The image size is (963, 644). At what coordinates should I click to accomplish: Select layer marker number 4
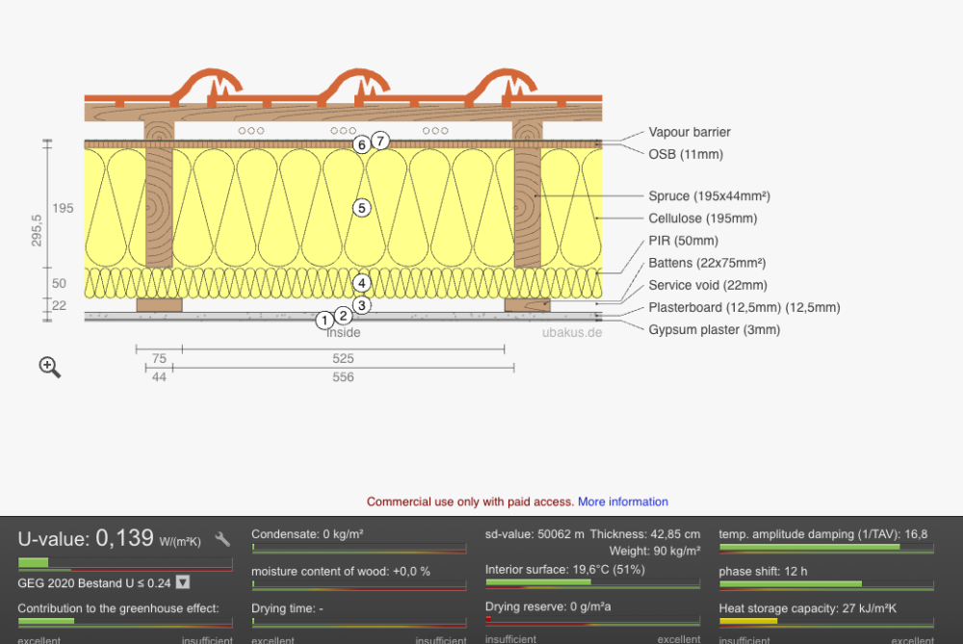tap(362, 283)
